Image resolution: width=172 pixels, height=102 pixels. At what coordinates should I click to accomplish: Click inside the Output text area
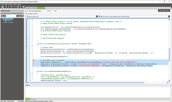[x=98, y=92]
